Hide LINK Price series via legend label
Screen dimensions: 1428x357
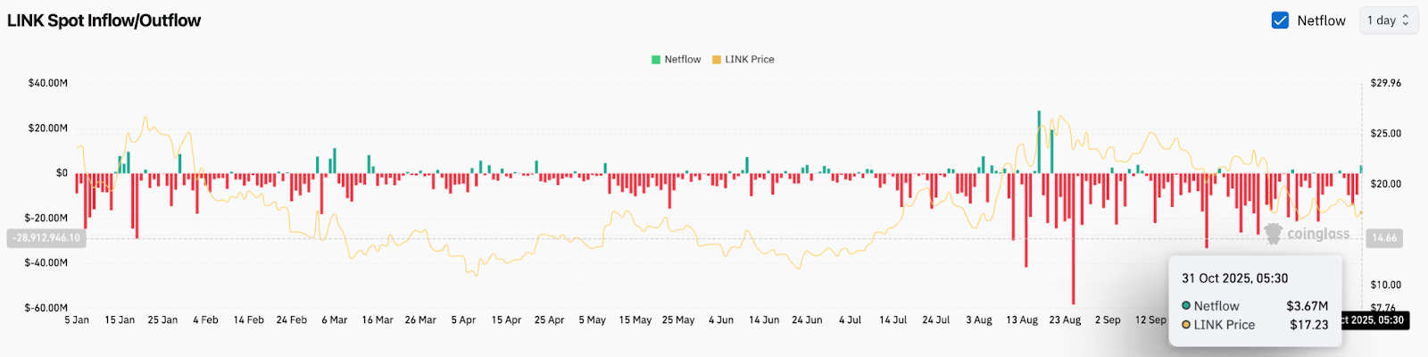[x=750, y=60]
